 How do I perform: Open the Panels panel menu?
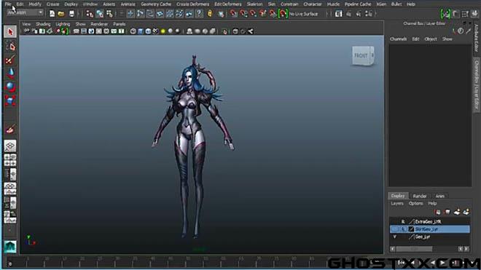tap(120, 24)
